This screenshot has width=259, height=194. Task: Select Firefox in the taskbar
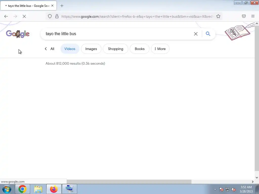click(54, 189)
